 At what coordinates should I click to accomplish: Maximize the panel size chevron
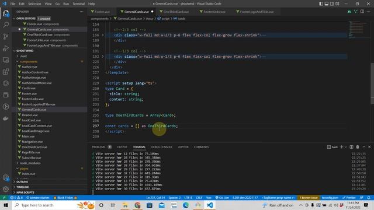tap(363, 147)
